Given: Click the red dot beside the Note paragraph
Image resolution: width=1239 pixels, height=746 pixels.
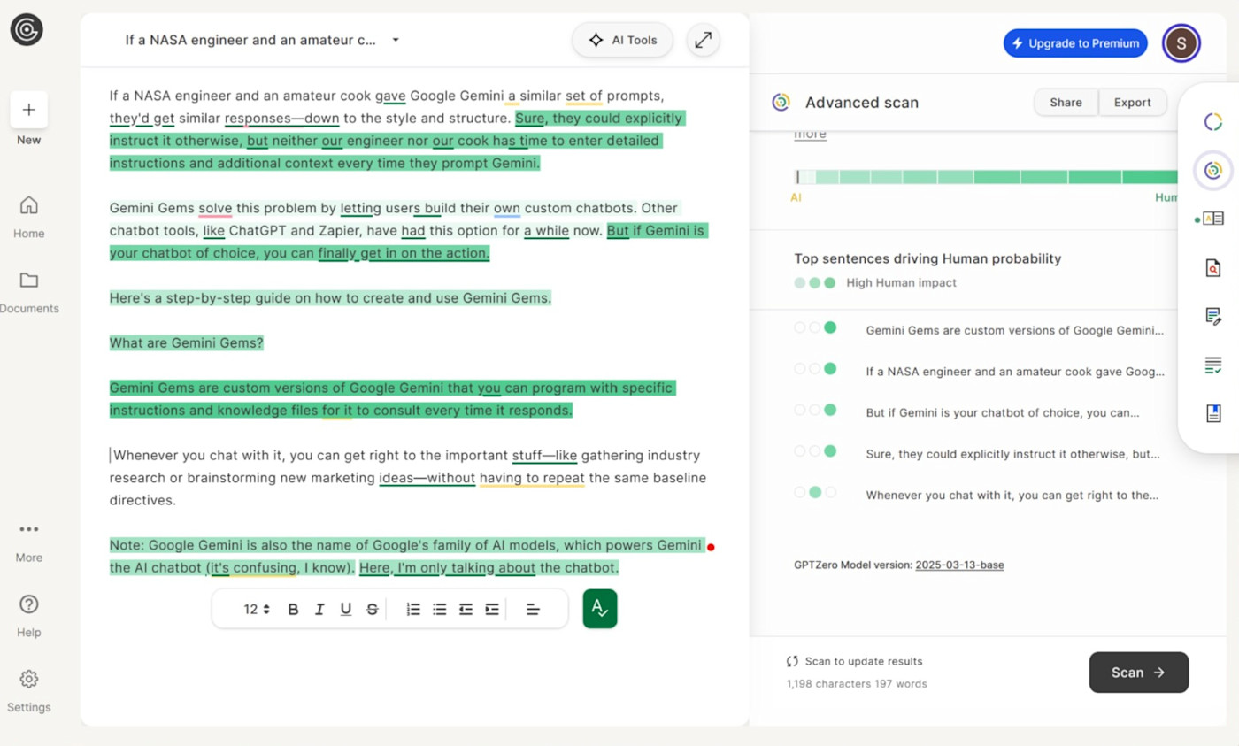Looking at the screenshot, I should (711, 547).
